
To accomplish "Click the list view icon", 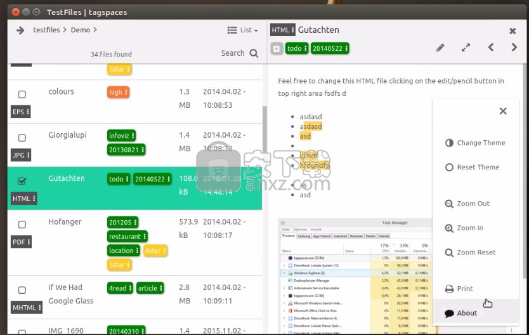I will 232,30.
